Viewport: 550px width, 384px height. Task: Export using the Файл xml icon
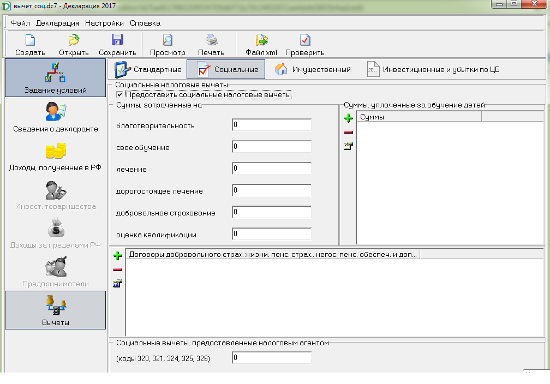(x=261, y=40)
